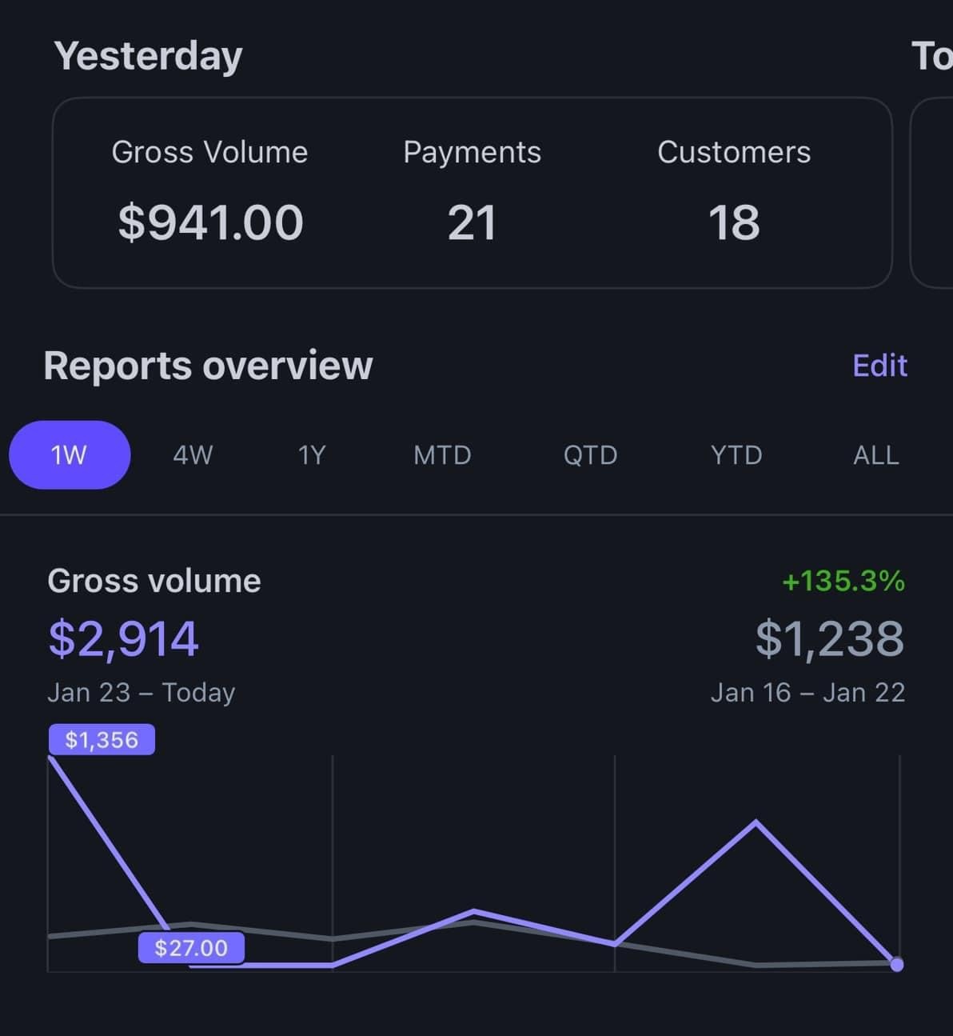Viewport: 953px width, 1036px height.
Task: Tap the Yesterday section heading
Action: tap(148, 58)
